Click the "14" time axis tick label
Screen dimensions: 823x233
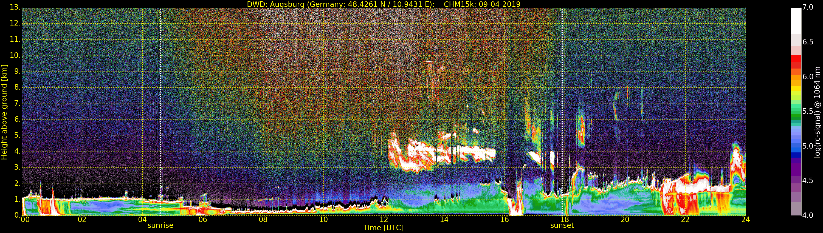click(x=444, y=219)
